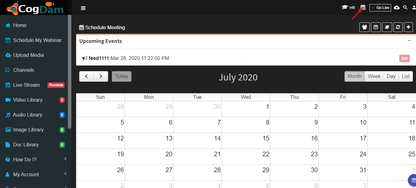Click the refresh sync icon button
The image size is (416, 188).
398,27
